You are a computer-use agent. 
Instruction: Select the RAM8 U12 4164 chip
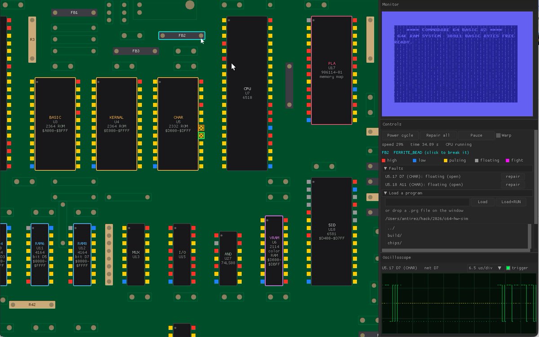[82, 255]
